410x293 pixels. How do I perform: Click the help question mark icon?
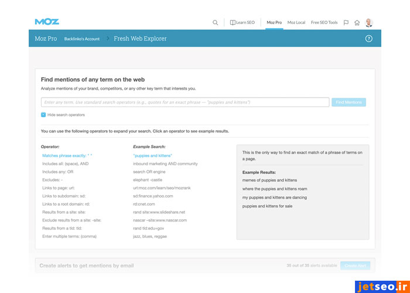point(368,39)
